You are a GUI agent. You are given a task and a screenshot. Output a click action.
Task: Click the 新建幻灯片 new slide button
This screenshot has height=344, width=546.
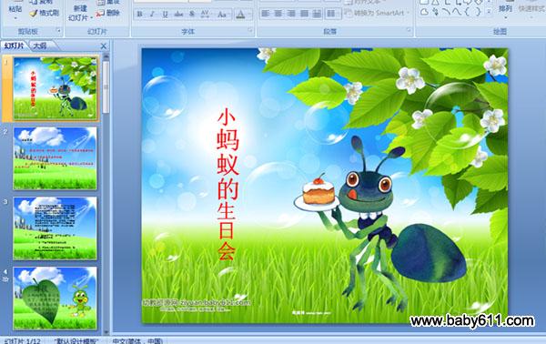click(x=80, y=12)
